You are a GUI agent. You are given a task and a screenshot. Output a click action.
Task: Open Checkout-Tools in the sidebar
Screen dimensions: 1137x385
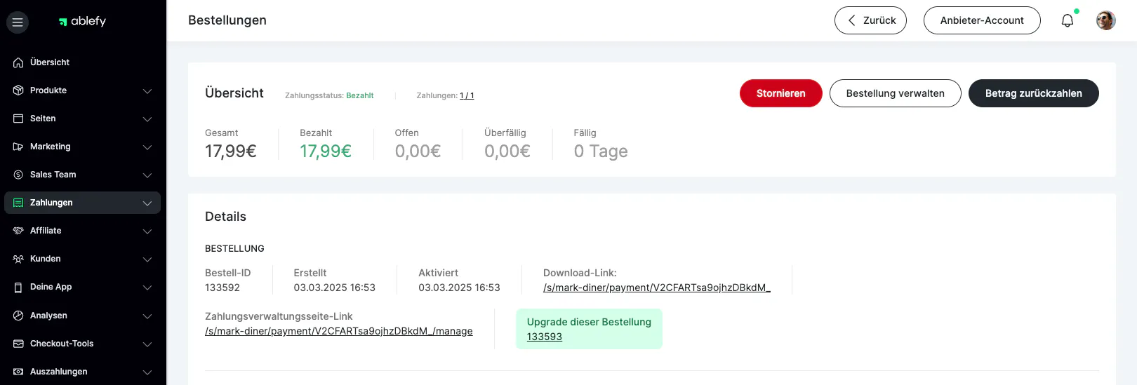pos(62,344)
